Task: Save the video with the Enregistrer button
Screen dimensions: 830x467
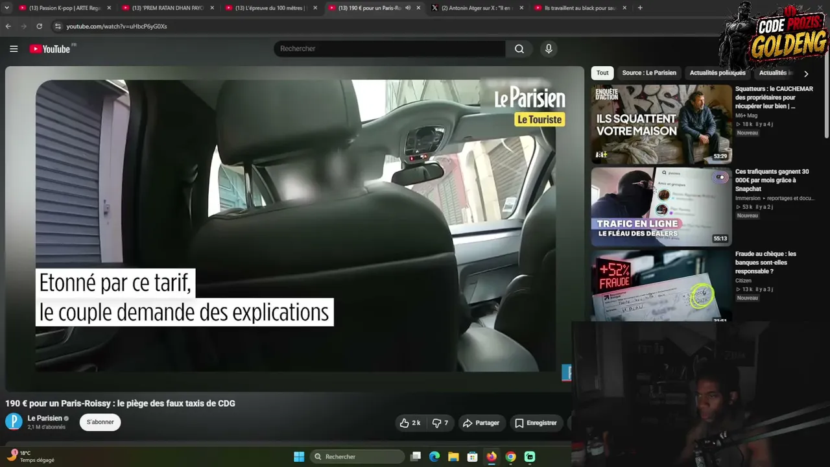Action: (536, 423)
